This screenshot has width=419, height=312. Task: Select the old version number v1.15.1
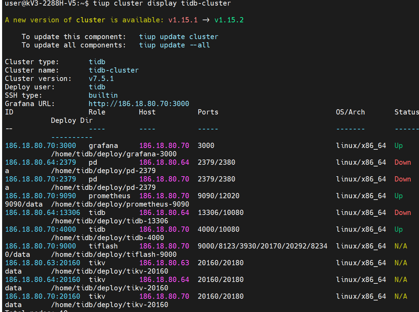(183, 20)
